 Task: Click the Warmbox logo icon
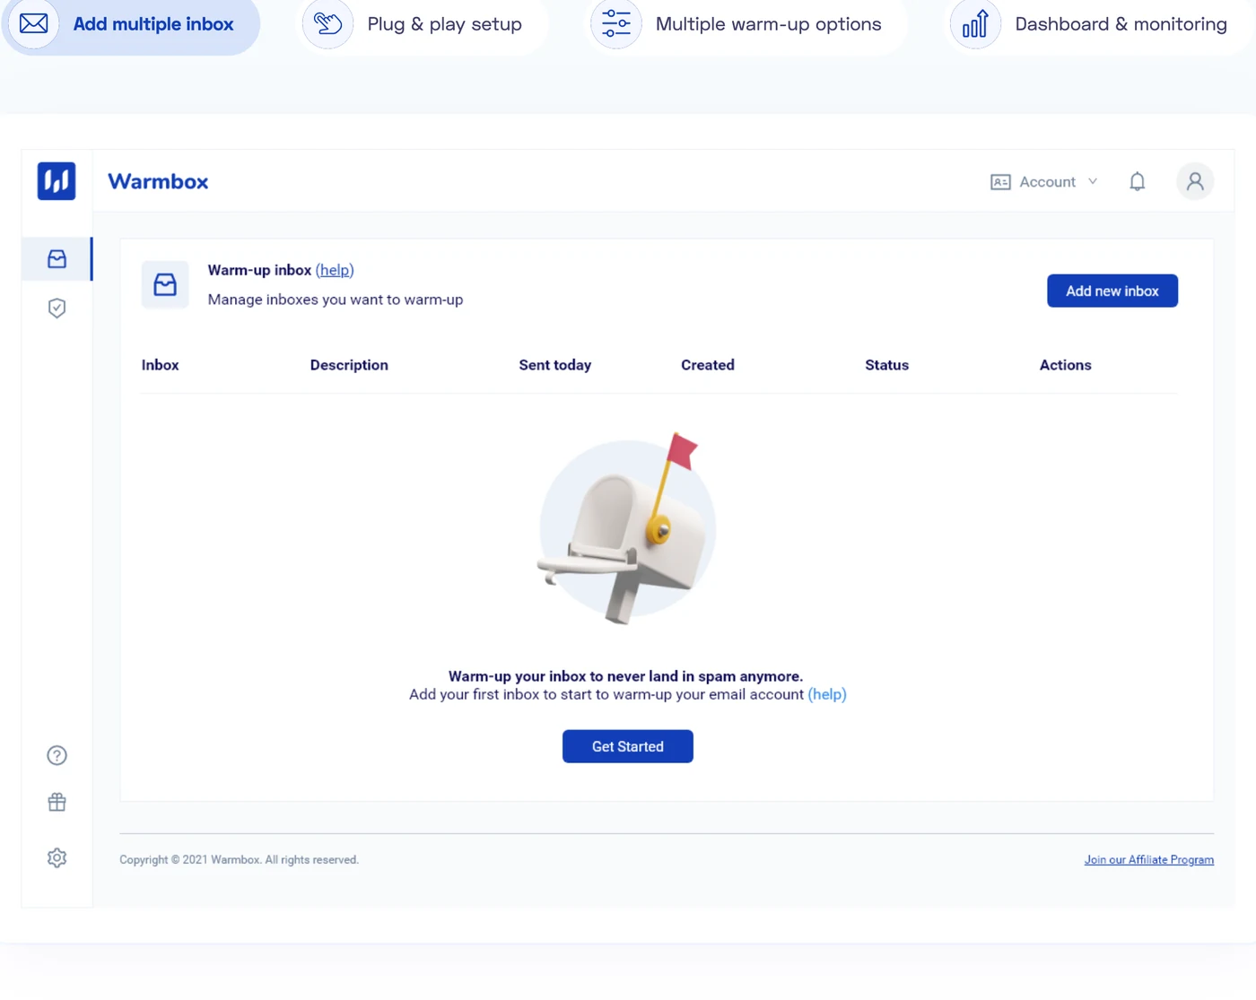coord(57,181)
